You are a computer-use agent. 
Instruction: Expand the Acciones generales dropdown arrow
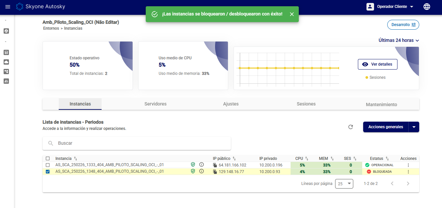pyautogui.click(x=414, y=127)
